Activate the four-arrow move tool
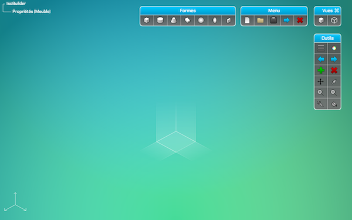352x220 pixels. [321, 82]
